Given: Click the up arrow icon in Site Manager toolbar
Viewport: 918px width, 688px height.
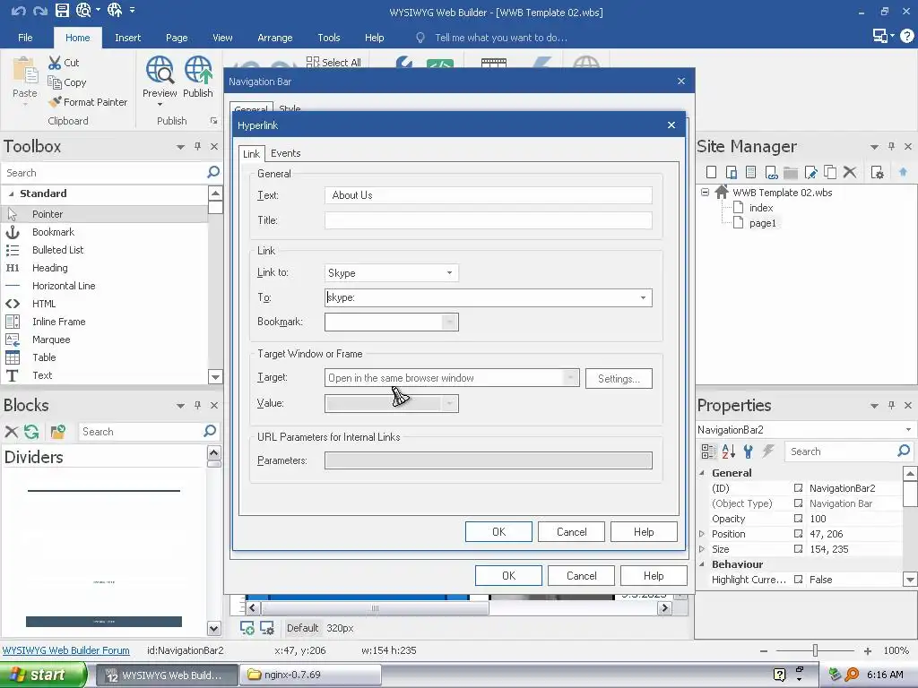Looking at the screenshot, I should pyautogui.click(x=903, y=172).
